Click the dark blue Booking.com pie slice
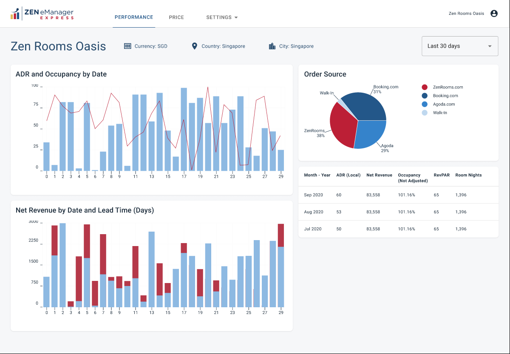 (365, 106)
